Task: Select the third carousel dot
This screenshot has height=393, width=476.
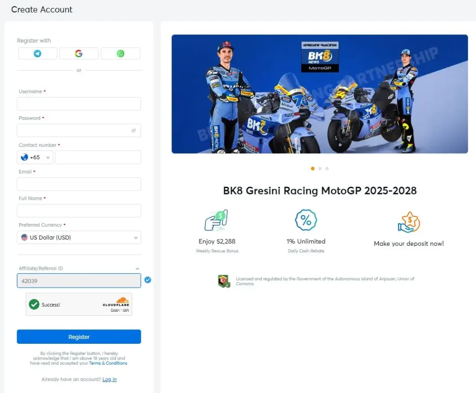Action: tap(327, 169)
